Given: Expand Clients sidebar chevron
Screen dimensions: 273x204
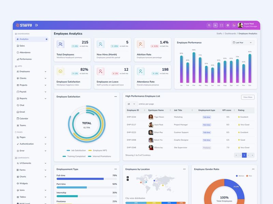Looking at the screenshot, I should (45, 78).
